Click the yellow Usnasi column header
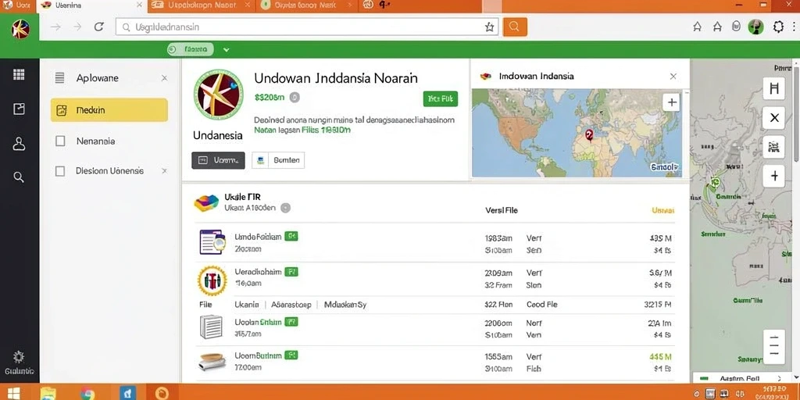This screenshot has width=800, height=400. pyautogui.click(x=662, y=210)
